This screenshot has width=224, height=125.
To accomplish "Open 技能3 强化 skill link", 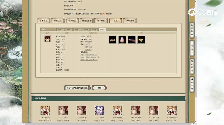I will tap(89, 60).
